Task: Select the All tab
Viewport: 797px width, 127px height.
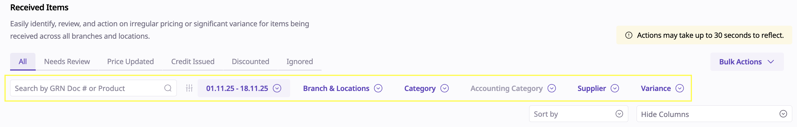Action: pyautogui.click(x=23, y=62)
